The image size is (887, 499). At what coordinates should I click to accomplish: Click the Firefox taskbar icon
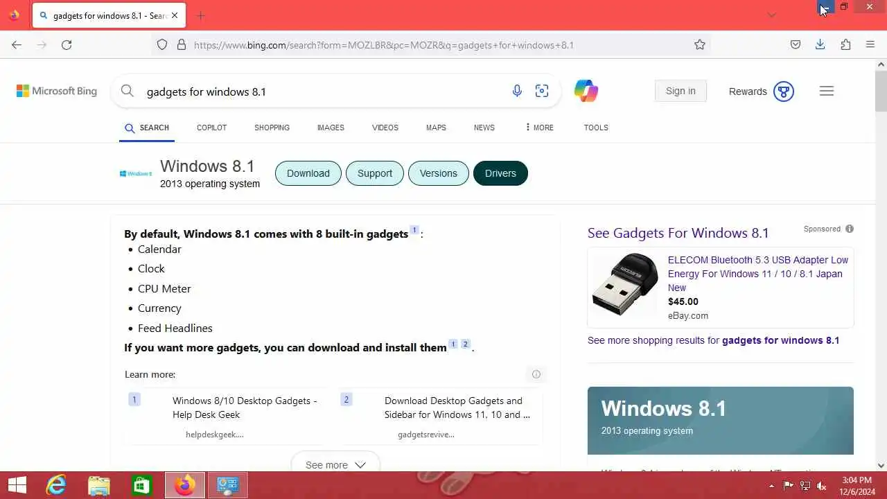pyautogui.click(x=185, y=485)
